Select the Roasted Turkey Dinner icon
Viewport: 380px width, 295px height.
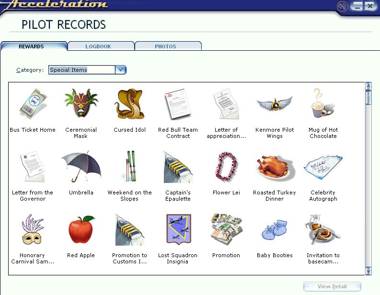[275, 168]
